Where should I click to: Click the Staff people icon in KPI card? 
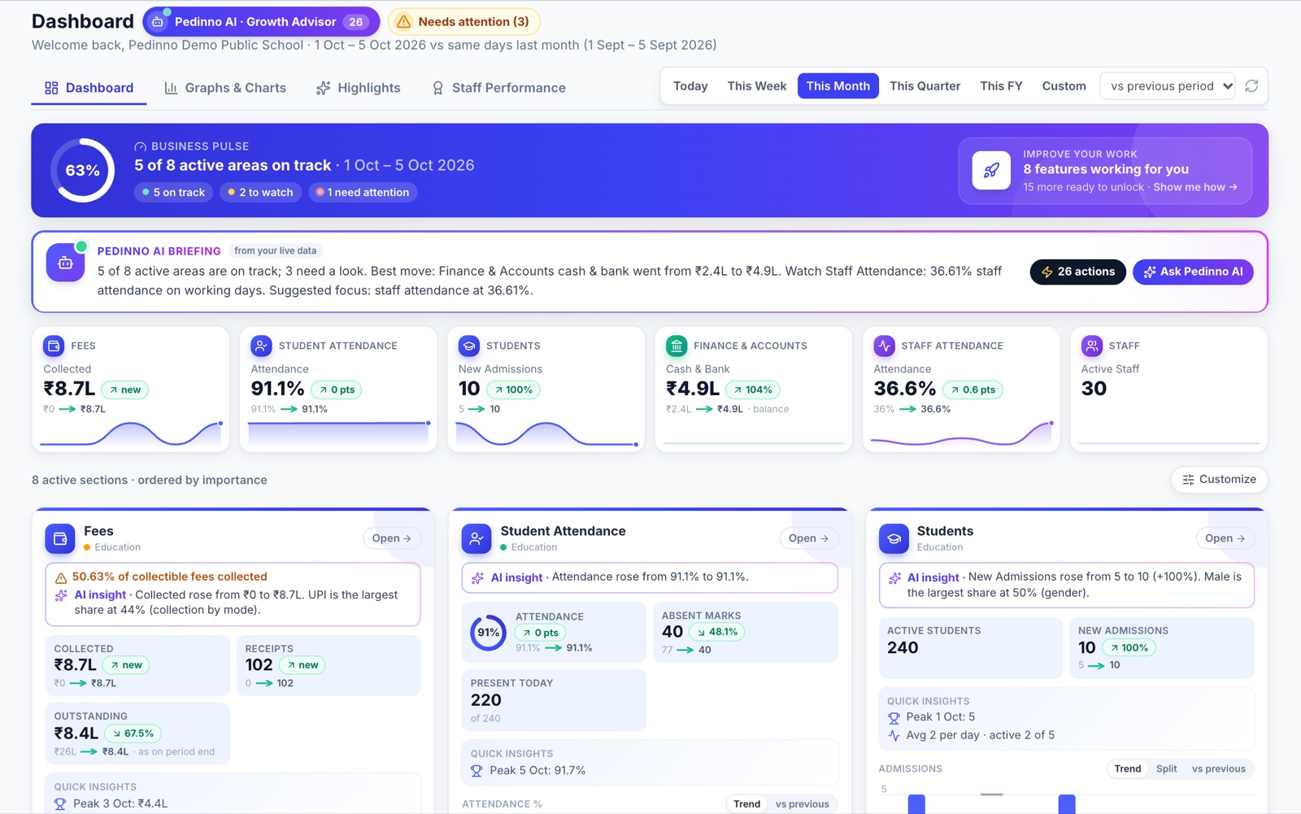point(1092,346)
